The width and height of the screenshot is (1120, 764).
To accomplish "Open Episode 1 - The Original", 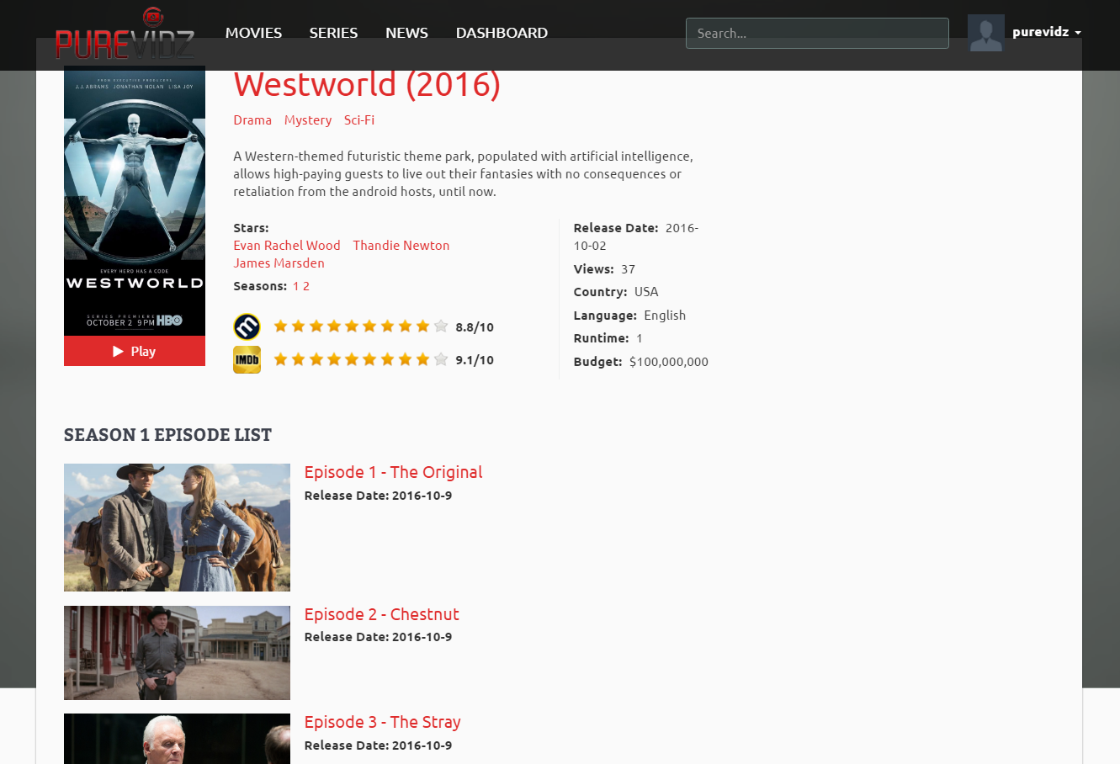I will pos(393,472).
